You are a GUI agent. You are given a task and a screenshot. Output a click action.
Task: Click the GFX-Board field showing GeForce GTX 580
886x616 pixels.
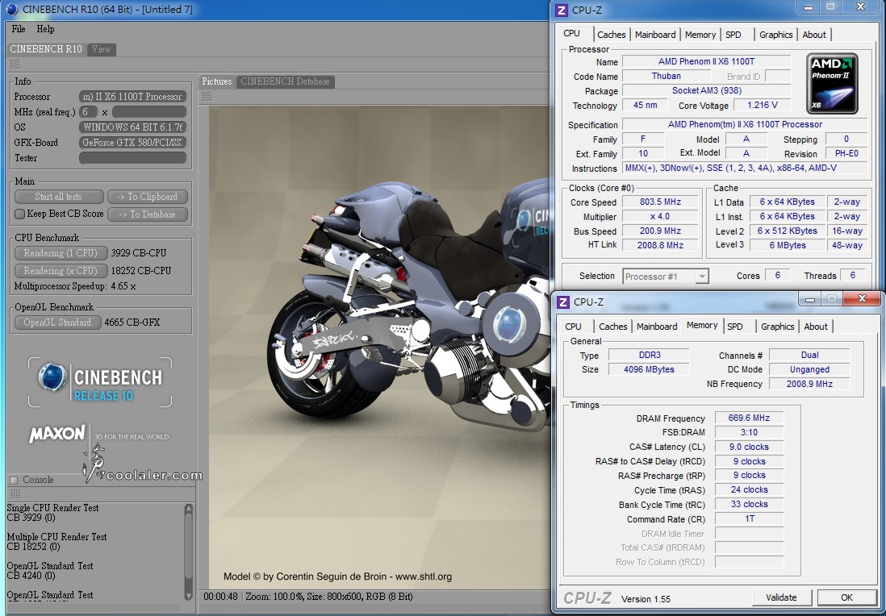[x=133, y=142]
